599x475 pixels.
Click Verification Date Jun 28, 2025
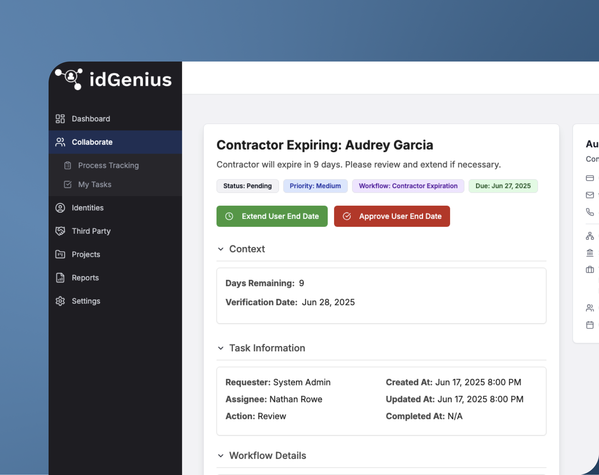click(290, 302)
